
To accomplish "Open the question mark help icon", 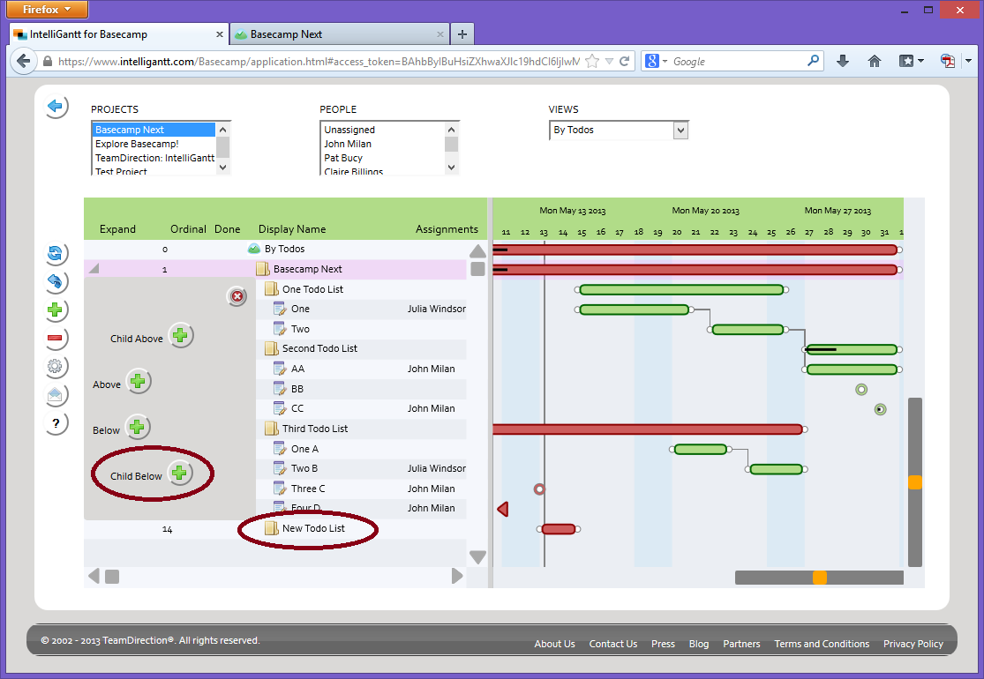I will [56, 423].
